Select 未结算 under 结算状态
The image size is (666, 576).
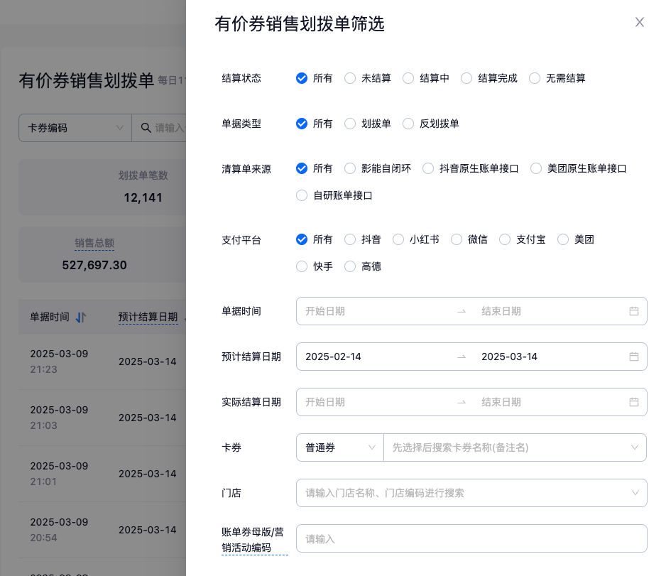point(350,78)
